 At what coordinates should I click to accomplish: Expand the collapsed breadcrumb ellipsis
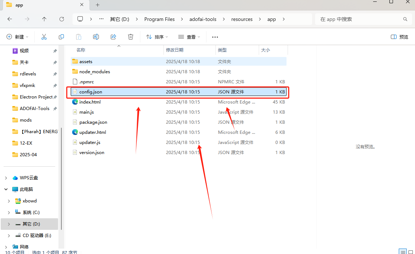click(101, 19)
